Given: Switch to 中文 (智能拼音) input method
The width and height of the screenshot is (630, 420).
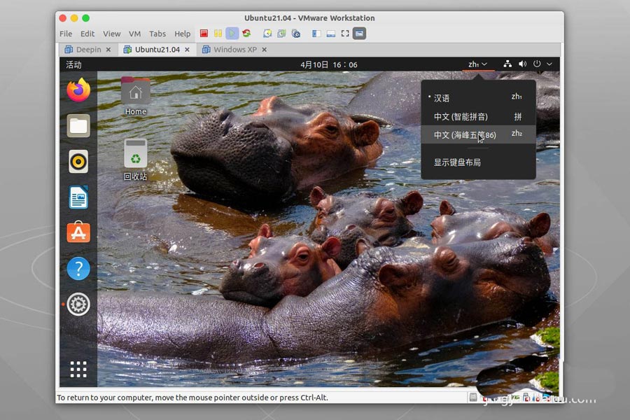Looking at the screenshot, I should pyautogui.click(x=461, y=117).
